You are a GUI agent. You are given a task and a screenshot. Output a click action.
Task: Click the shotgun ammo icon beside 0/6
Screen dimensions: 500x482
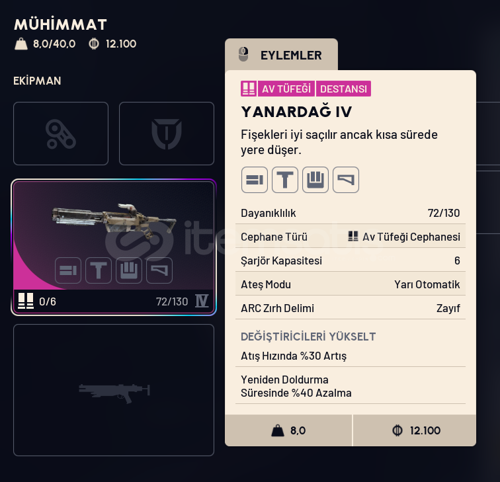tap(26, 301)
